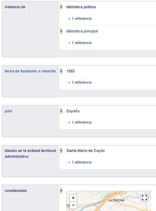
Task: Expand reference under biblioteca principal
Action: coord(80,43)
